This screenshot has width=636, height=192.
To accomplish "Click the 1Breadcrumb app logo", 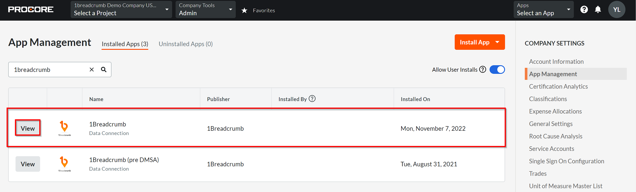I will pos(65,128).
